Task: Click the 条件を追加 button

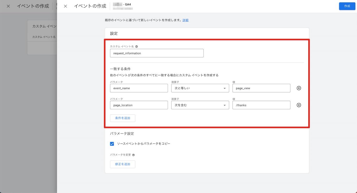Action: (x=123, y=118)
